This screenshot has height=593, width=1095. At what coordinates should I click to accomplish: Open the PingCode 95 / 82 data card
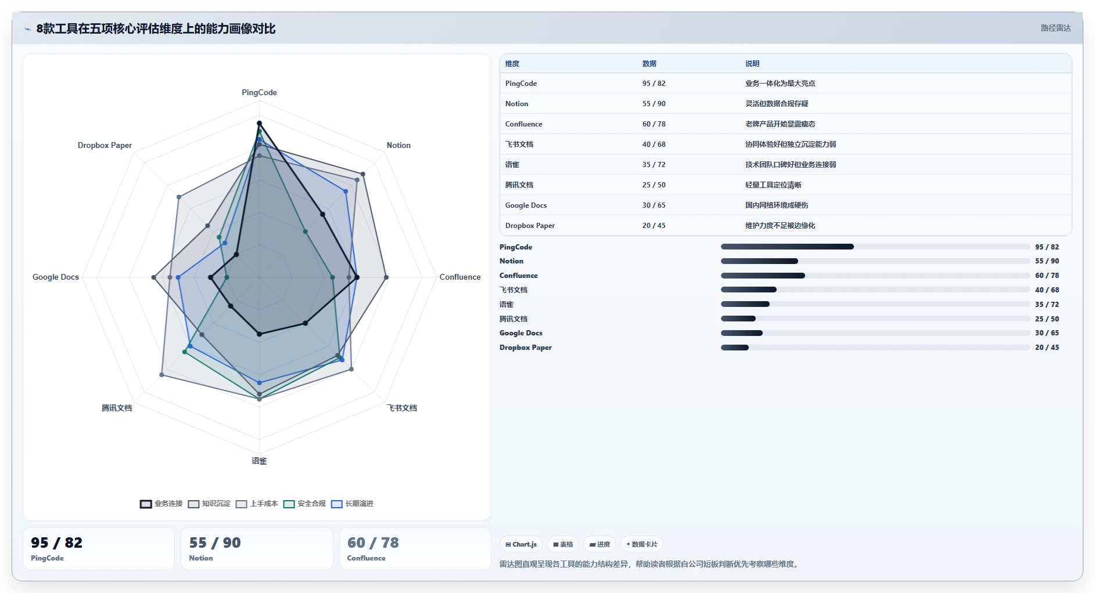tap(99, 548)
